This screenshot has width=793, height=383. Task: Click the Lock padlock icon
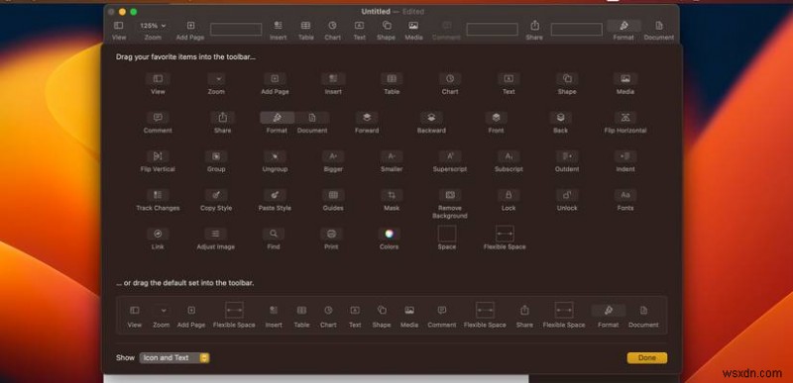pos(509,195)
